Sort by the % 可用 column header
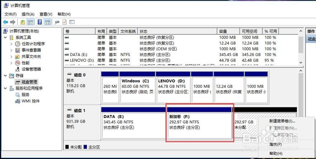 pyautogui.click(x=270, y=31)
